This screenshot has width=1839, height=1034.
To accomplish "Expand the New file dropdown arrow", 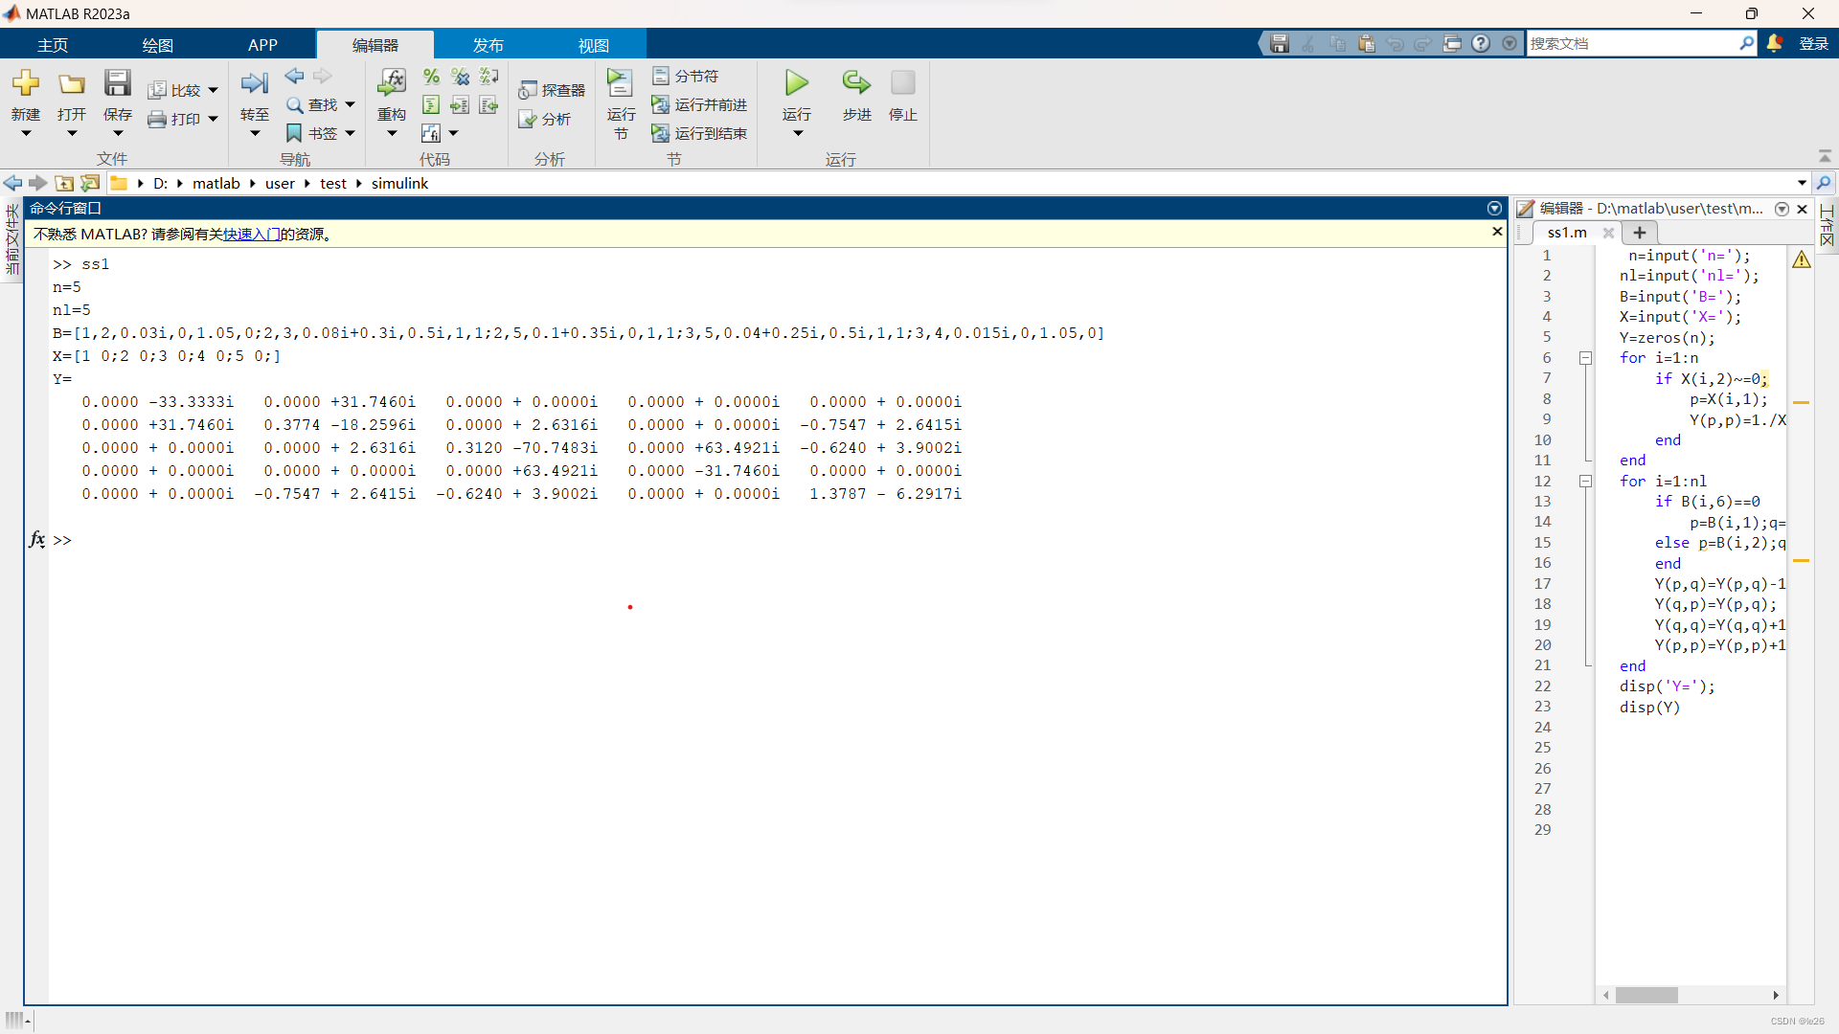I will (x=26, y=133).
